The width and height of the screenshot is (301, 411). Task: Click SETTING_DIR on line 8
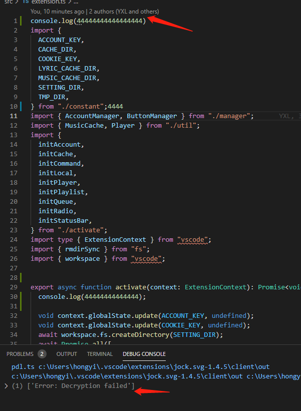[59, 87]
